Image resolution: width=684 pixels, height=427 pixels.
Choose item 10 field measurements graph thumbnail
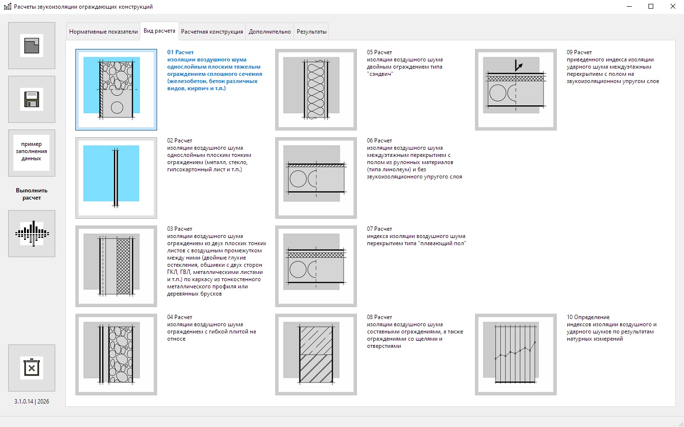click(x=516, y=355)
